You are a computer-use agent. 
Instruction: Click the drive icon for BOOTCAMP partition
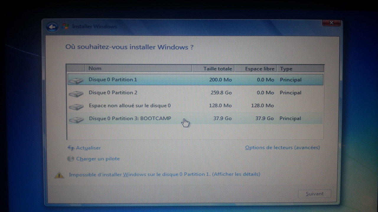[76, 120]
